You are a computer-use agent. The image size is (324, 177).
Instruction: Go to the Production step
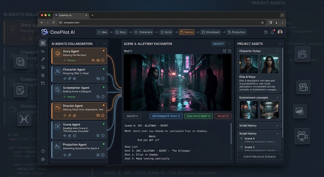[236, 32]
